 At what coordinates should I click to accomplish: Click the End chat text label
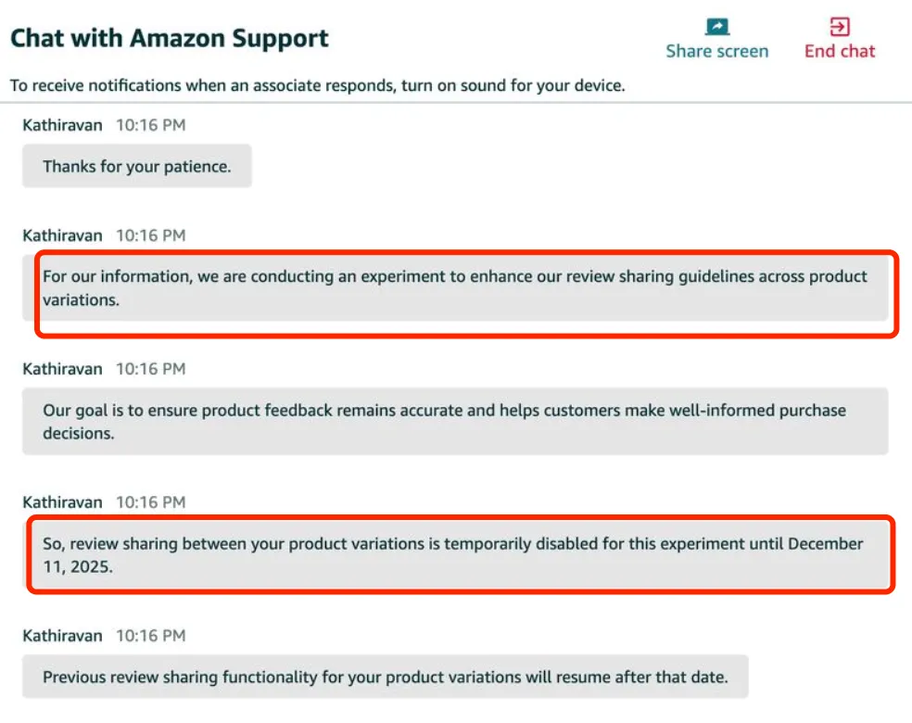point(840,51)
